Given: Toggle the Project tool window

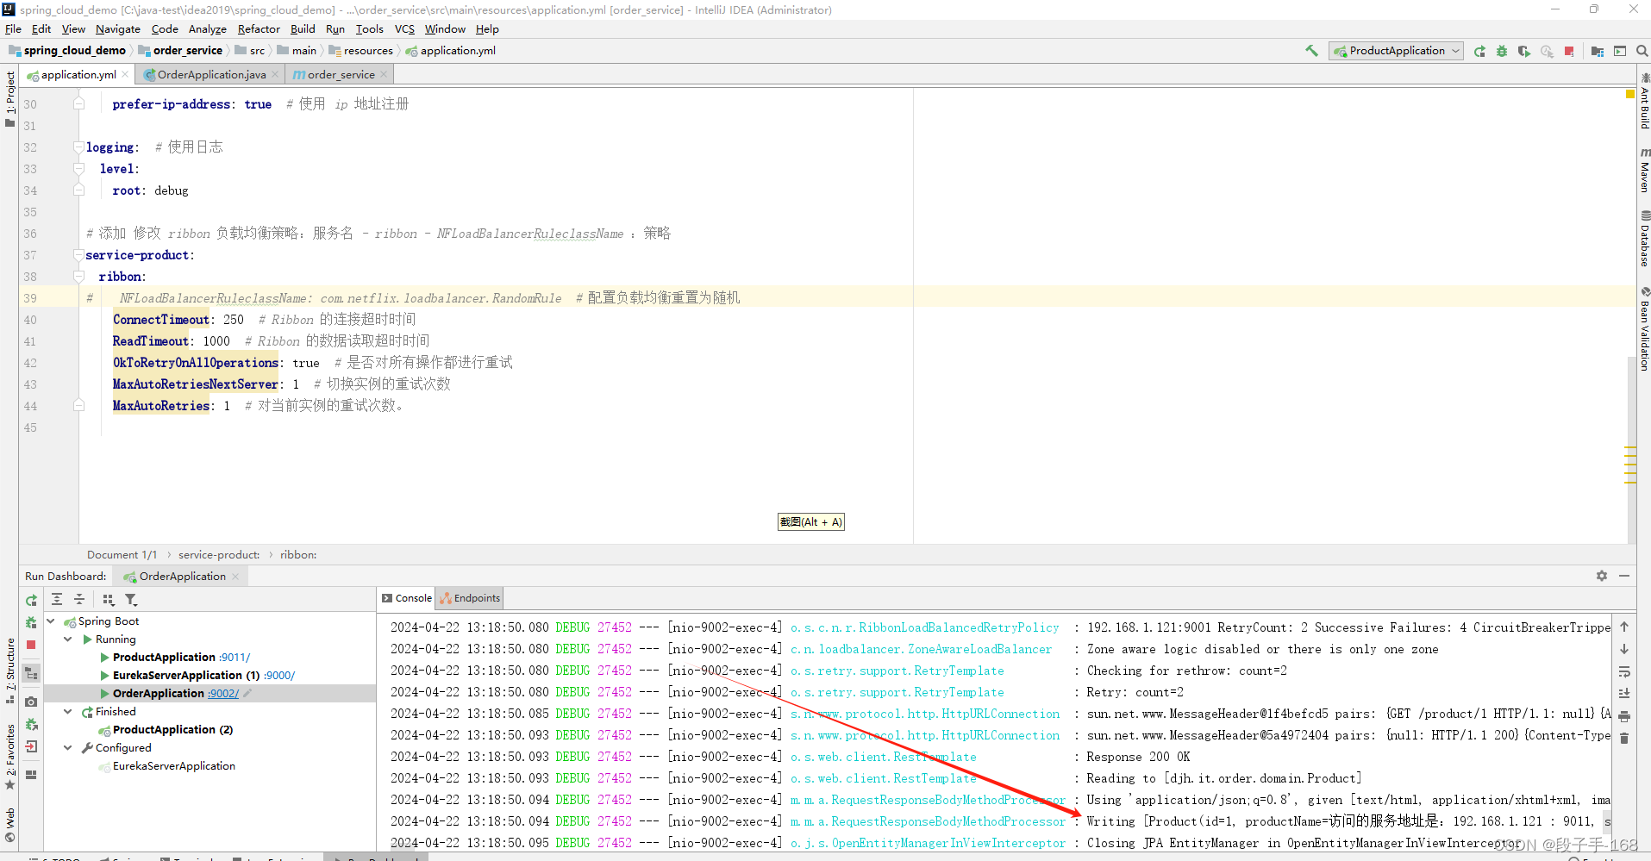Looking at the screenshot, I should [x=9, y=99].
